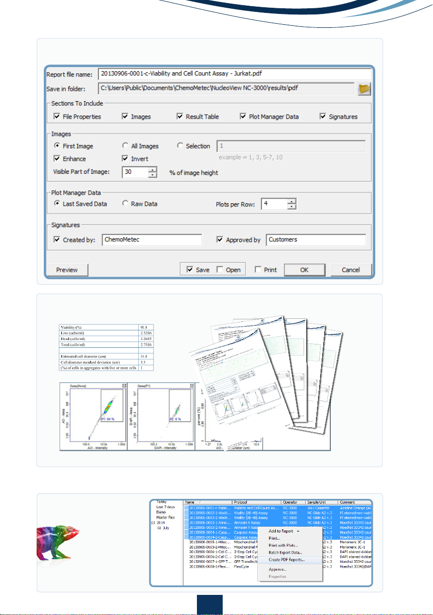
Task: Select Print with Plots... menu entry
Action: (290, 545)
